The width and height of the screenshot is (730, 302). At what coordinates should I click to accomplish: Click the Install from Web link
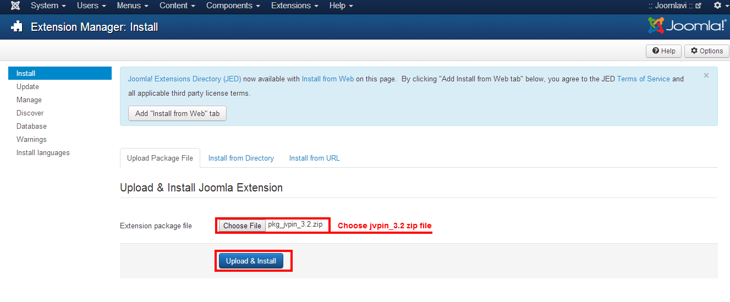328,79
